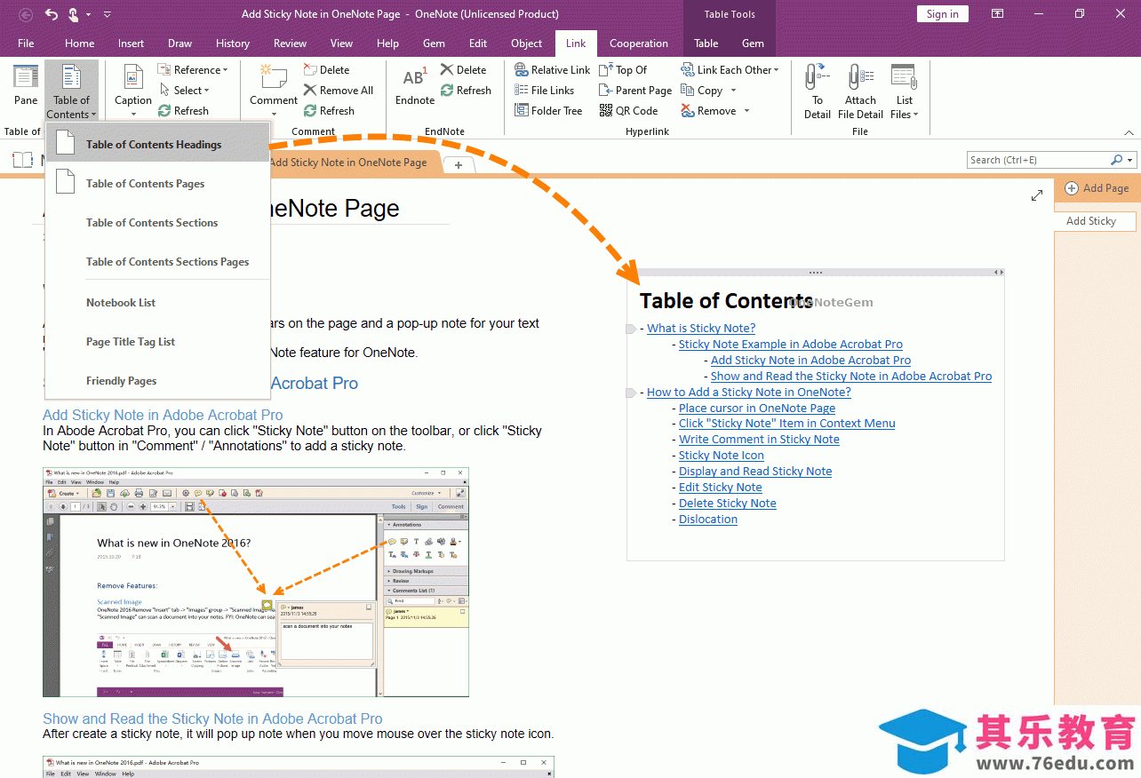Switch to the Cooperation ribbon tab
Viewport: 1141px width, 778px height.
[x=638, y=44]
